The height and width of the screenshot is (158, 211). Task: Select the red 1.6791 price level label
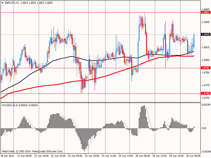pyautogui.click(x=205, y=68)
